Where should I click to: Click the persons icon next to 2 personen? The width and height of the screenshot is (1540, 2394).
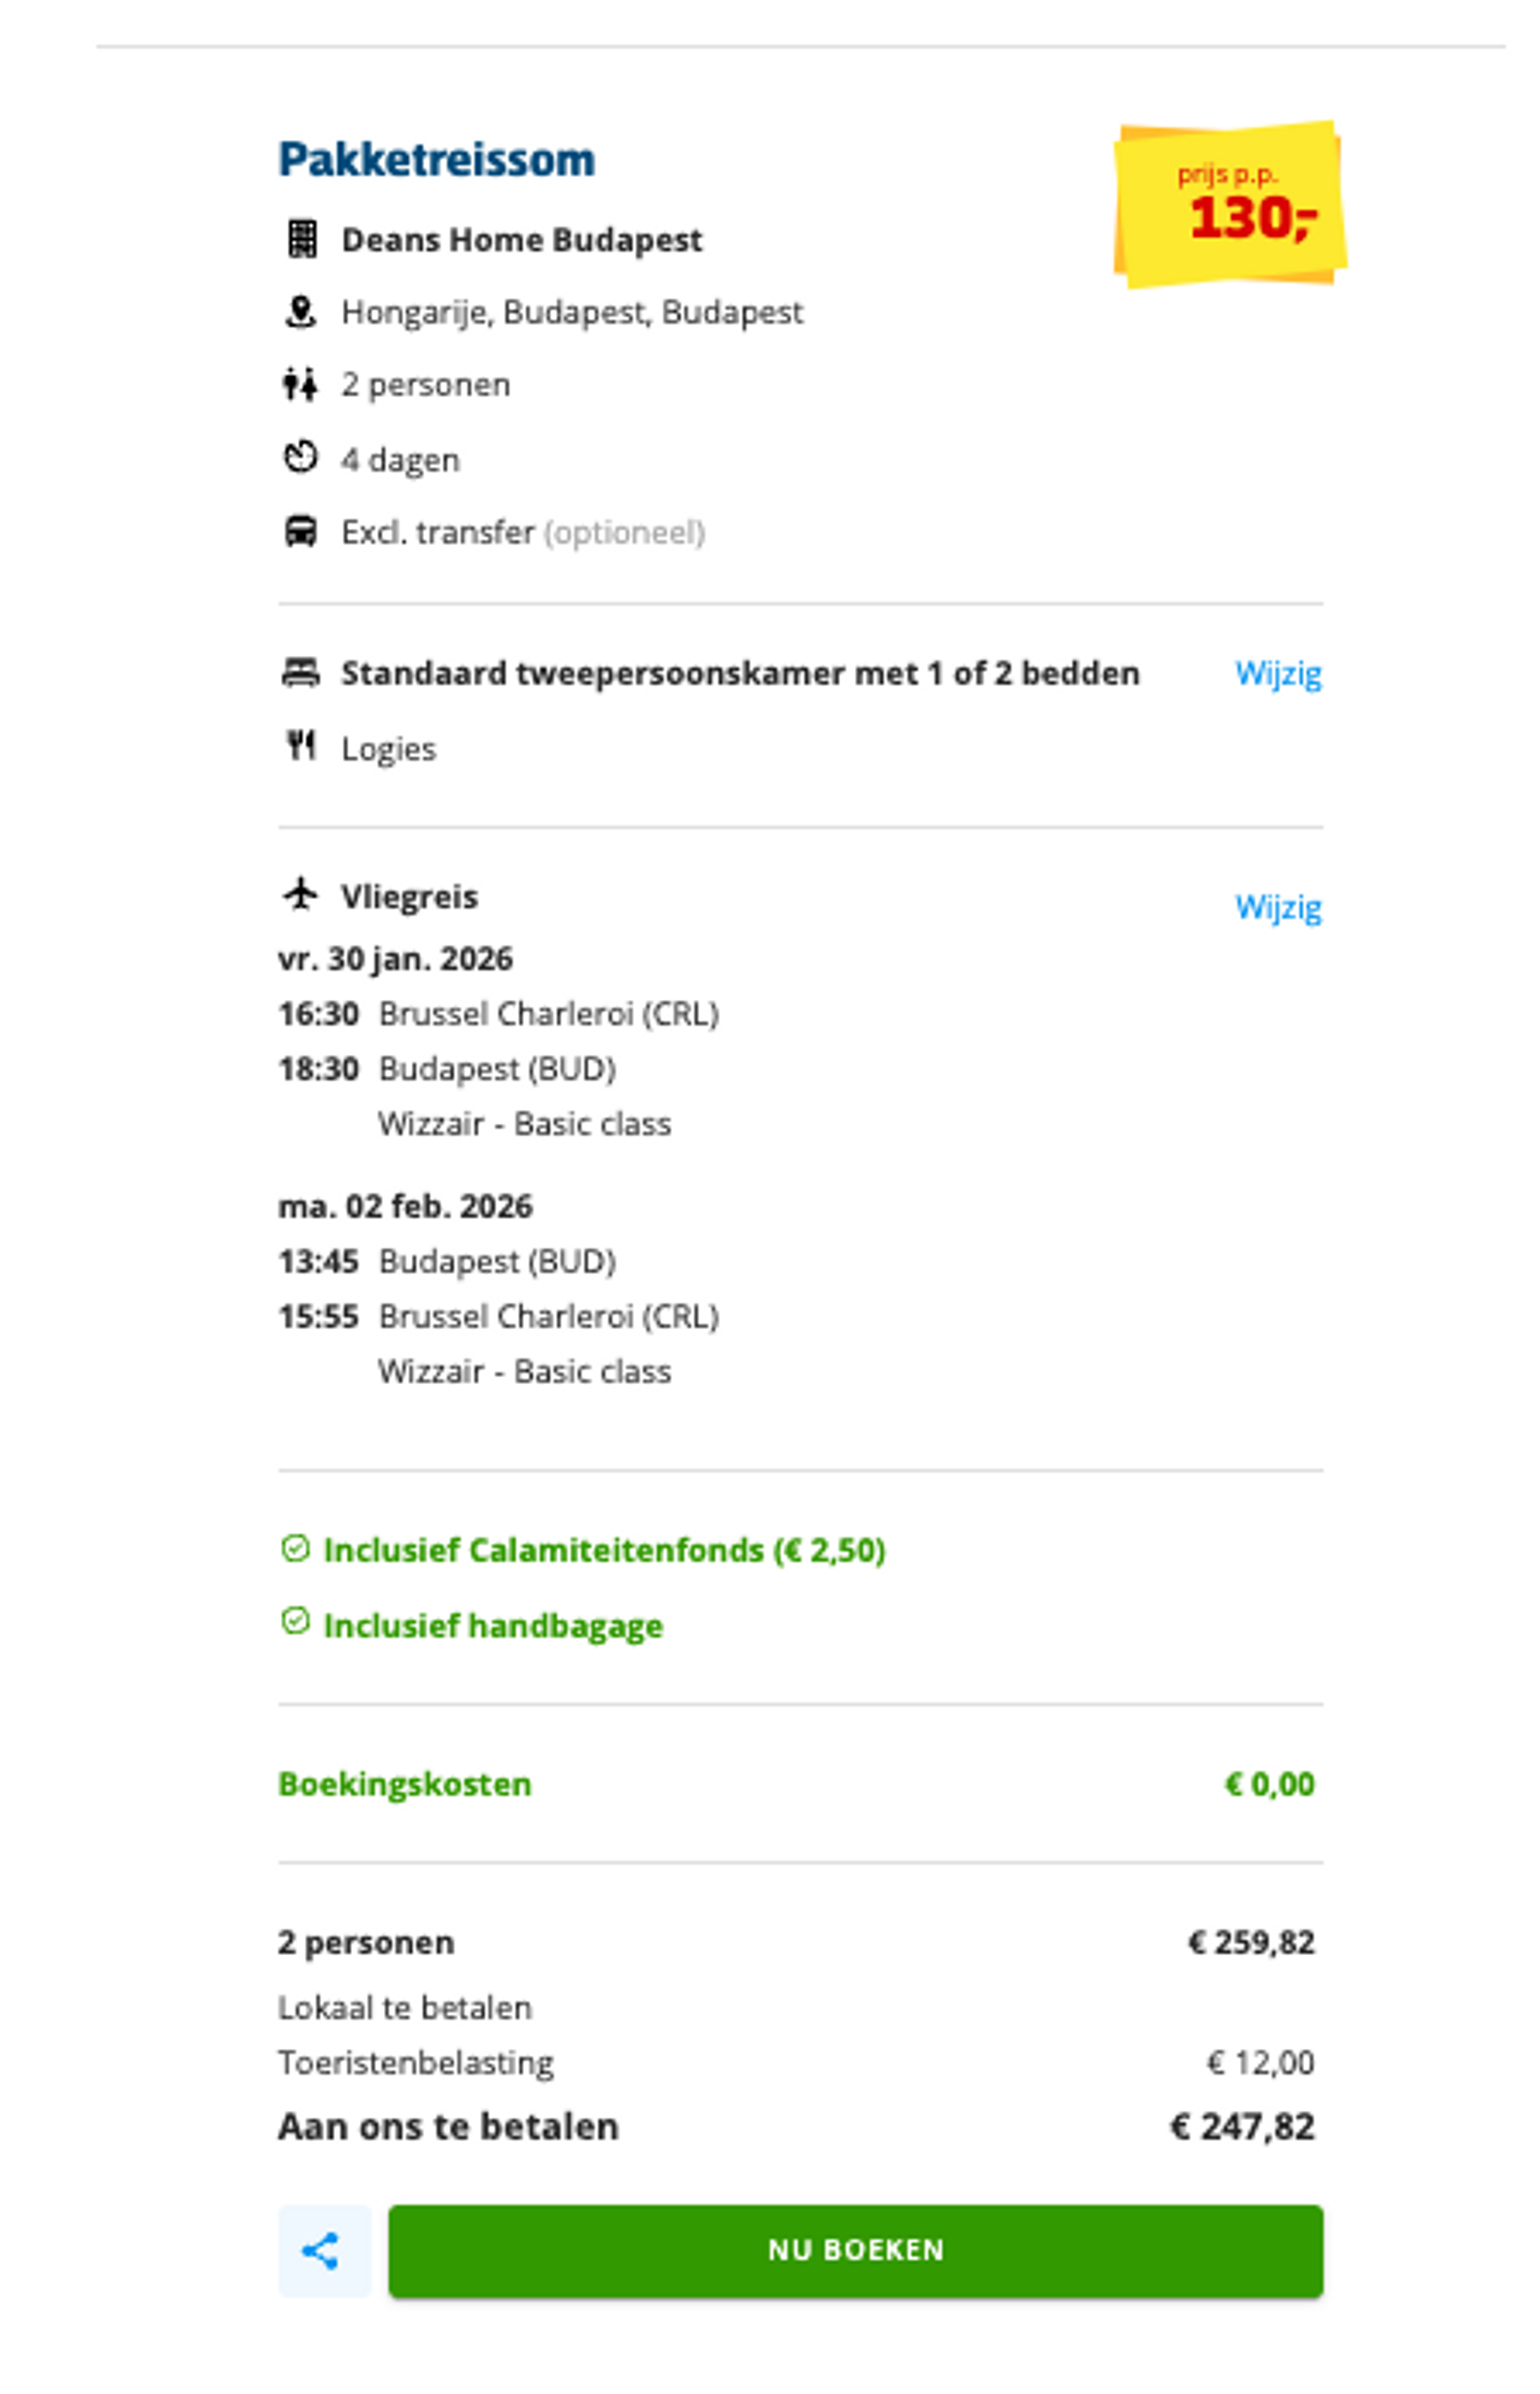pos(302,383)
